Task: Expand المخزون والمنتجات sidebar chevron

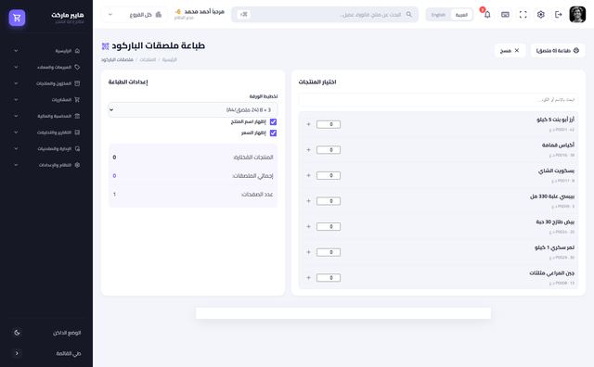Action: 16,83
